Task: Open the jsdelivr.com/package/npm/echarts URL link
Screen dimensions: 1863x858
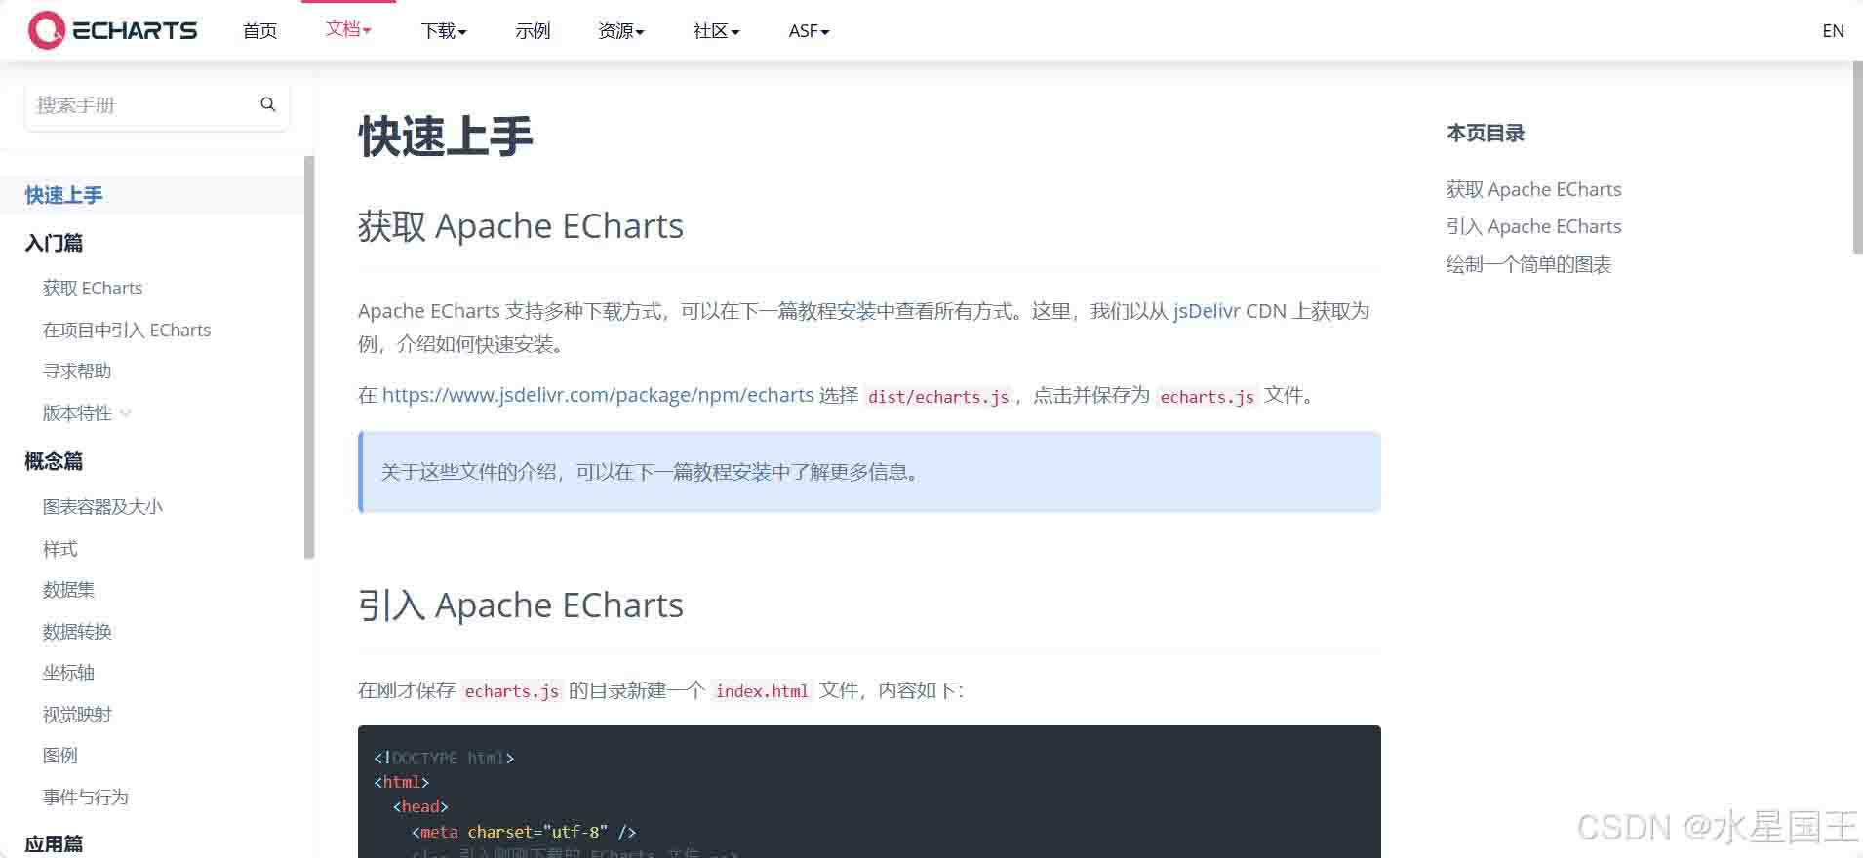Action: [598, 395]
